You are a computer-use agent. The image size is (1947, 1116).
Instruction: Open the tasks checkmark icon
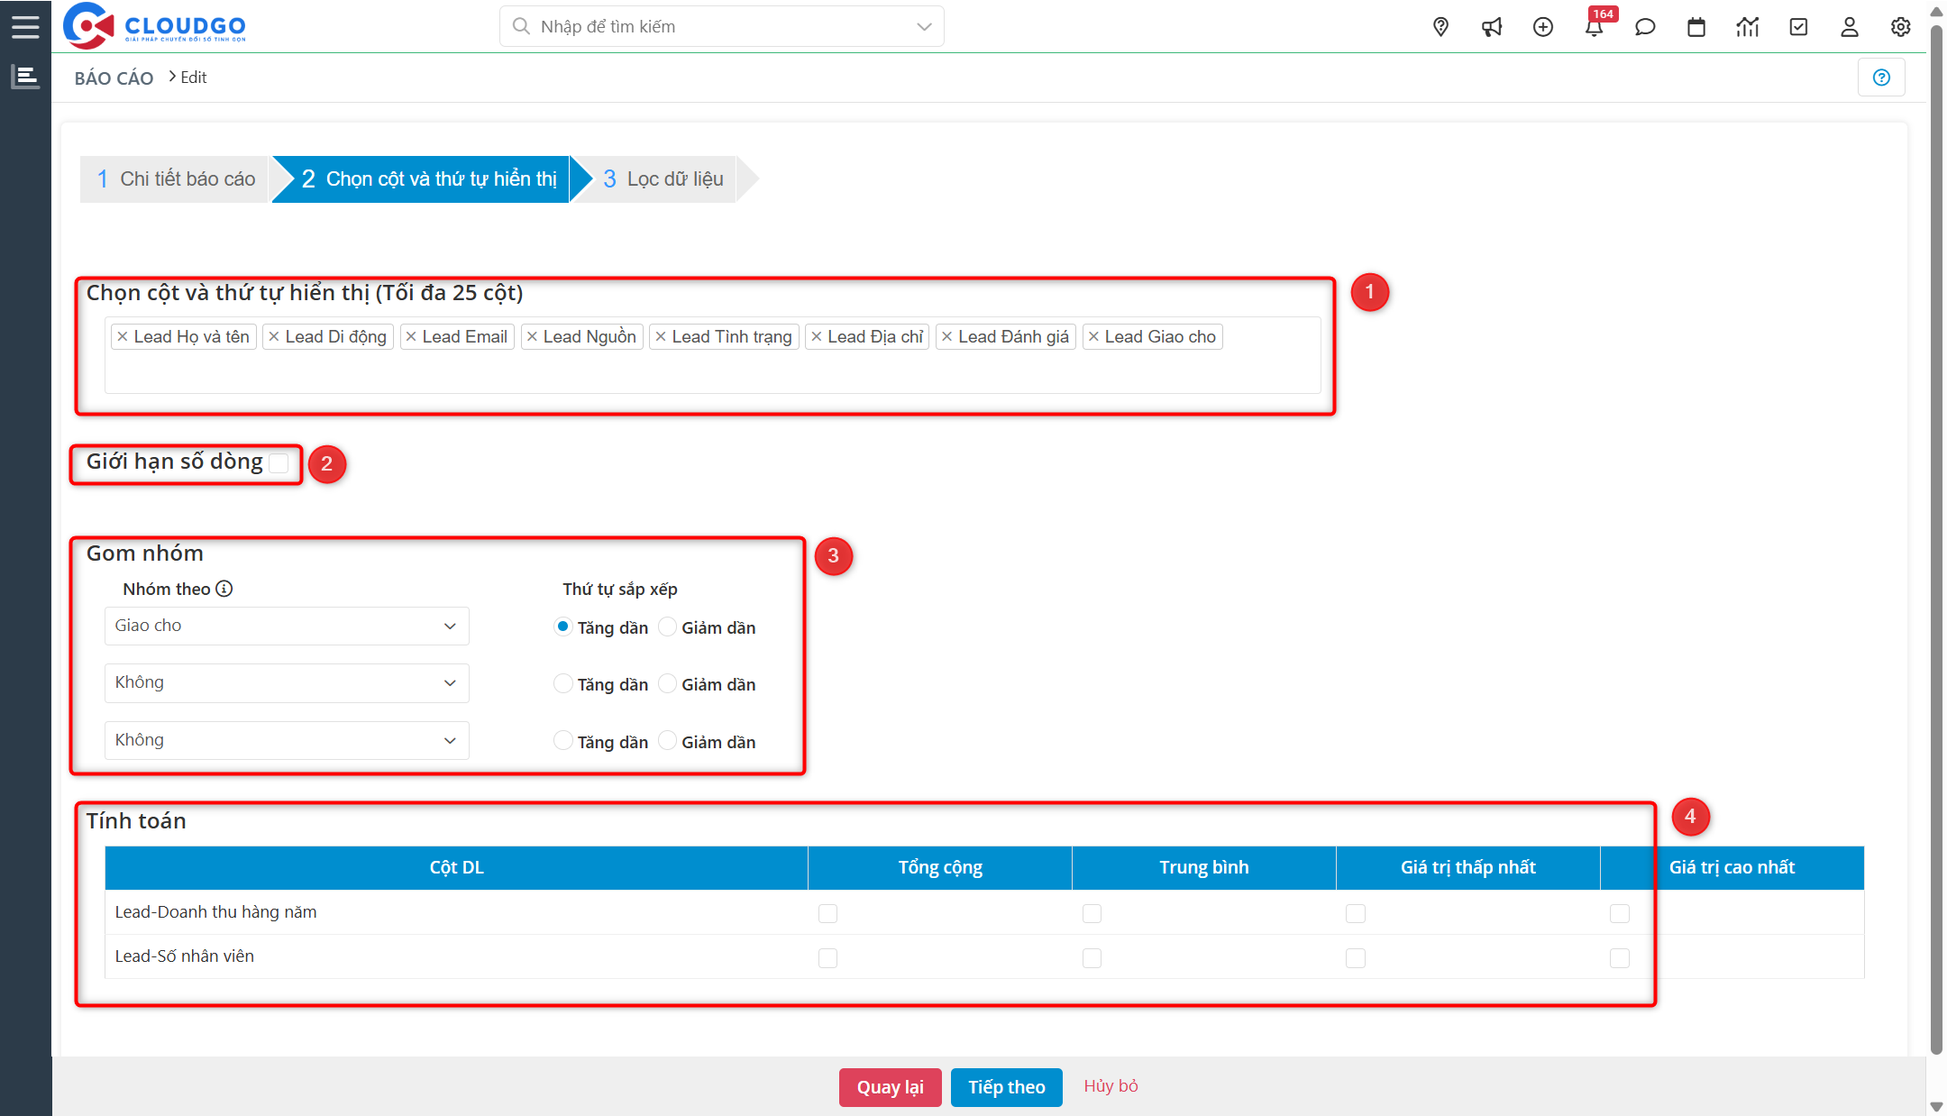click(1798, 27)
